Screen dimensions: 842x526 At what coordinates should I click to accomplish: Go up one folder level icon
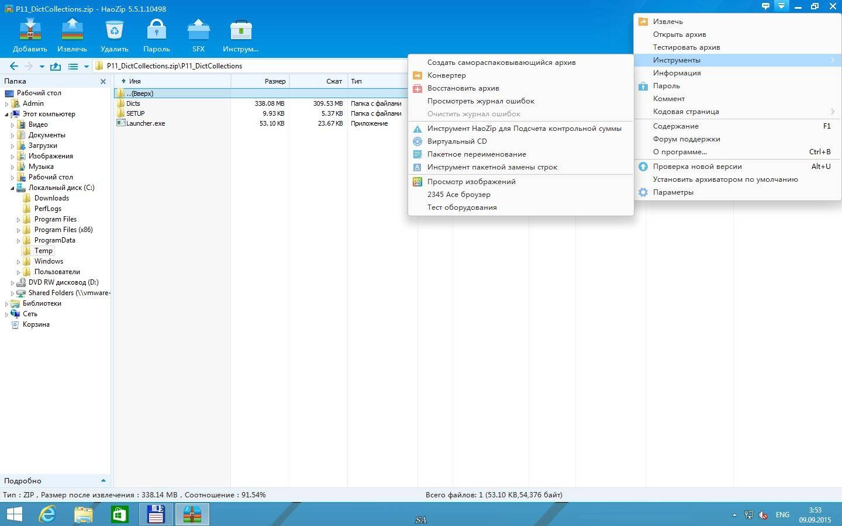pos(56,66)
